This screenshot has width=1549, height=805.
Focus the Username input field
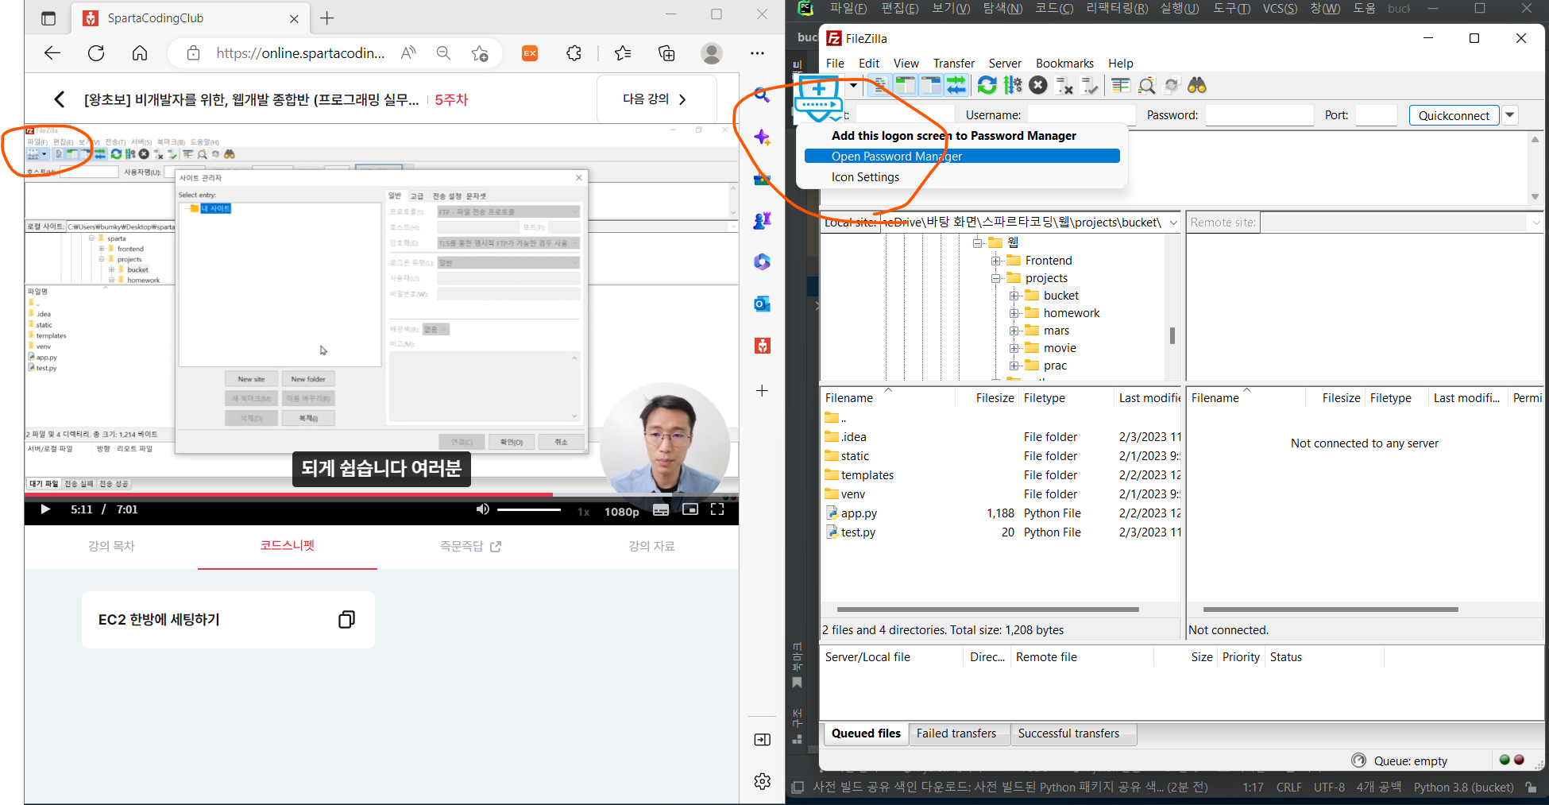pyautogui.click(x=1081, y=115)
